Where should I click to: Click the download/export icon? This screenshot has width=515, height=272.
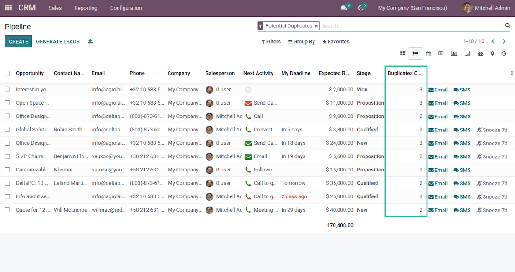point(90,41)
